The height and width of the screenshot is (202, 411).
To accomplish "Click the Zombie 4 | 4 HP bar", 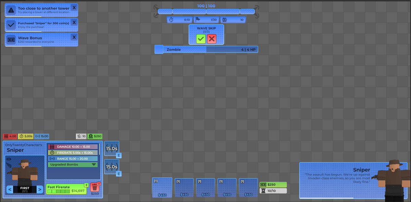I will pos(206,49).
